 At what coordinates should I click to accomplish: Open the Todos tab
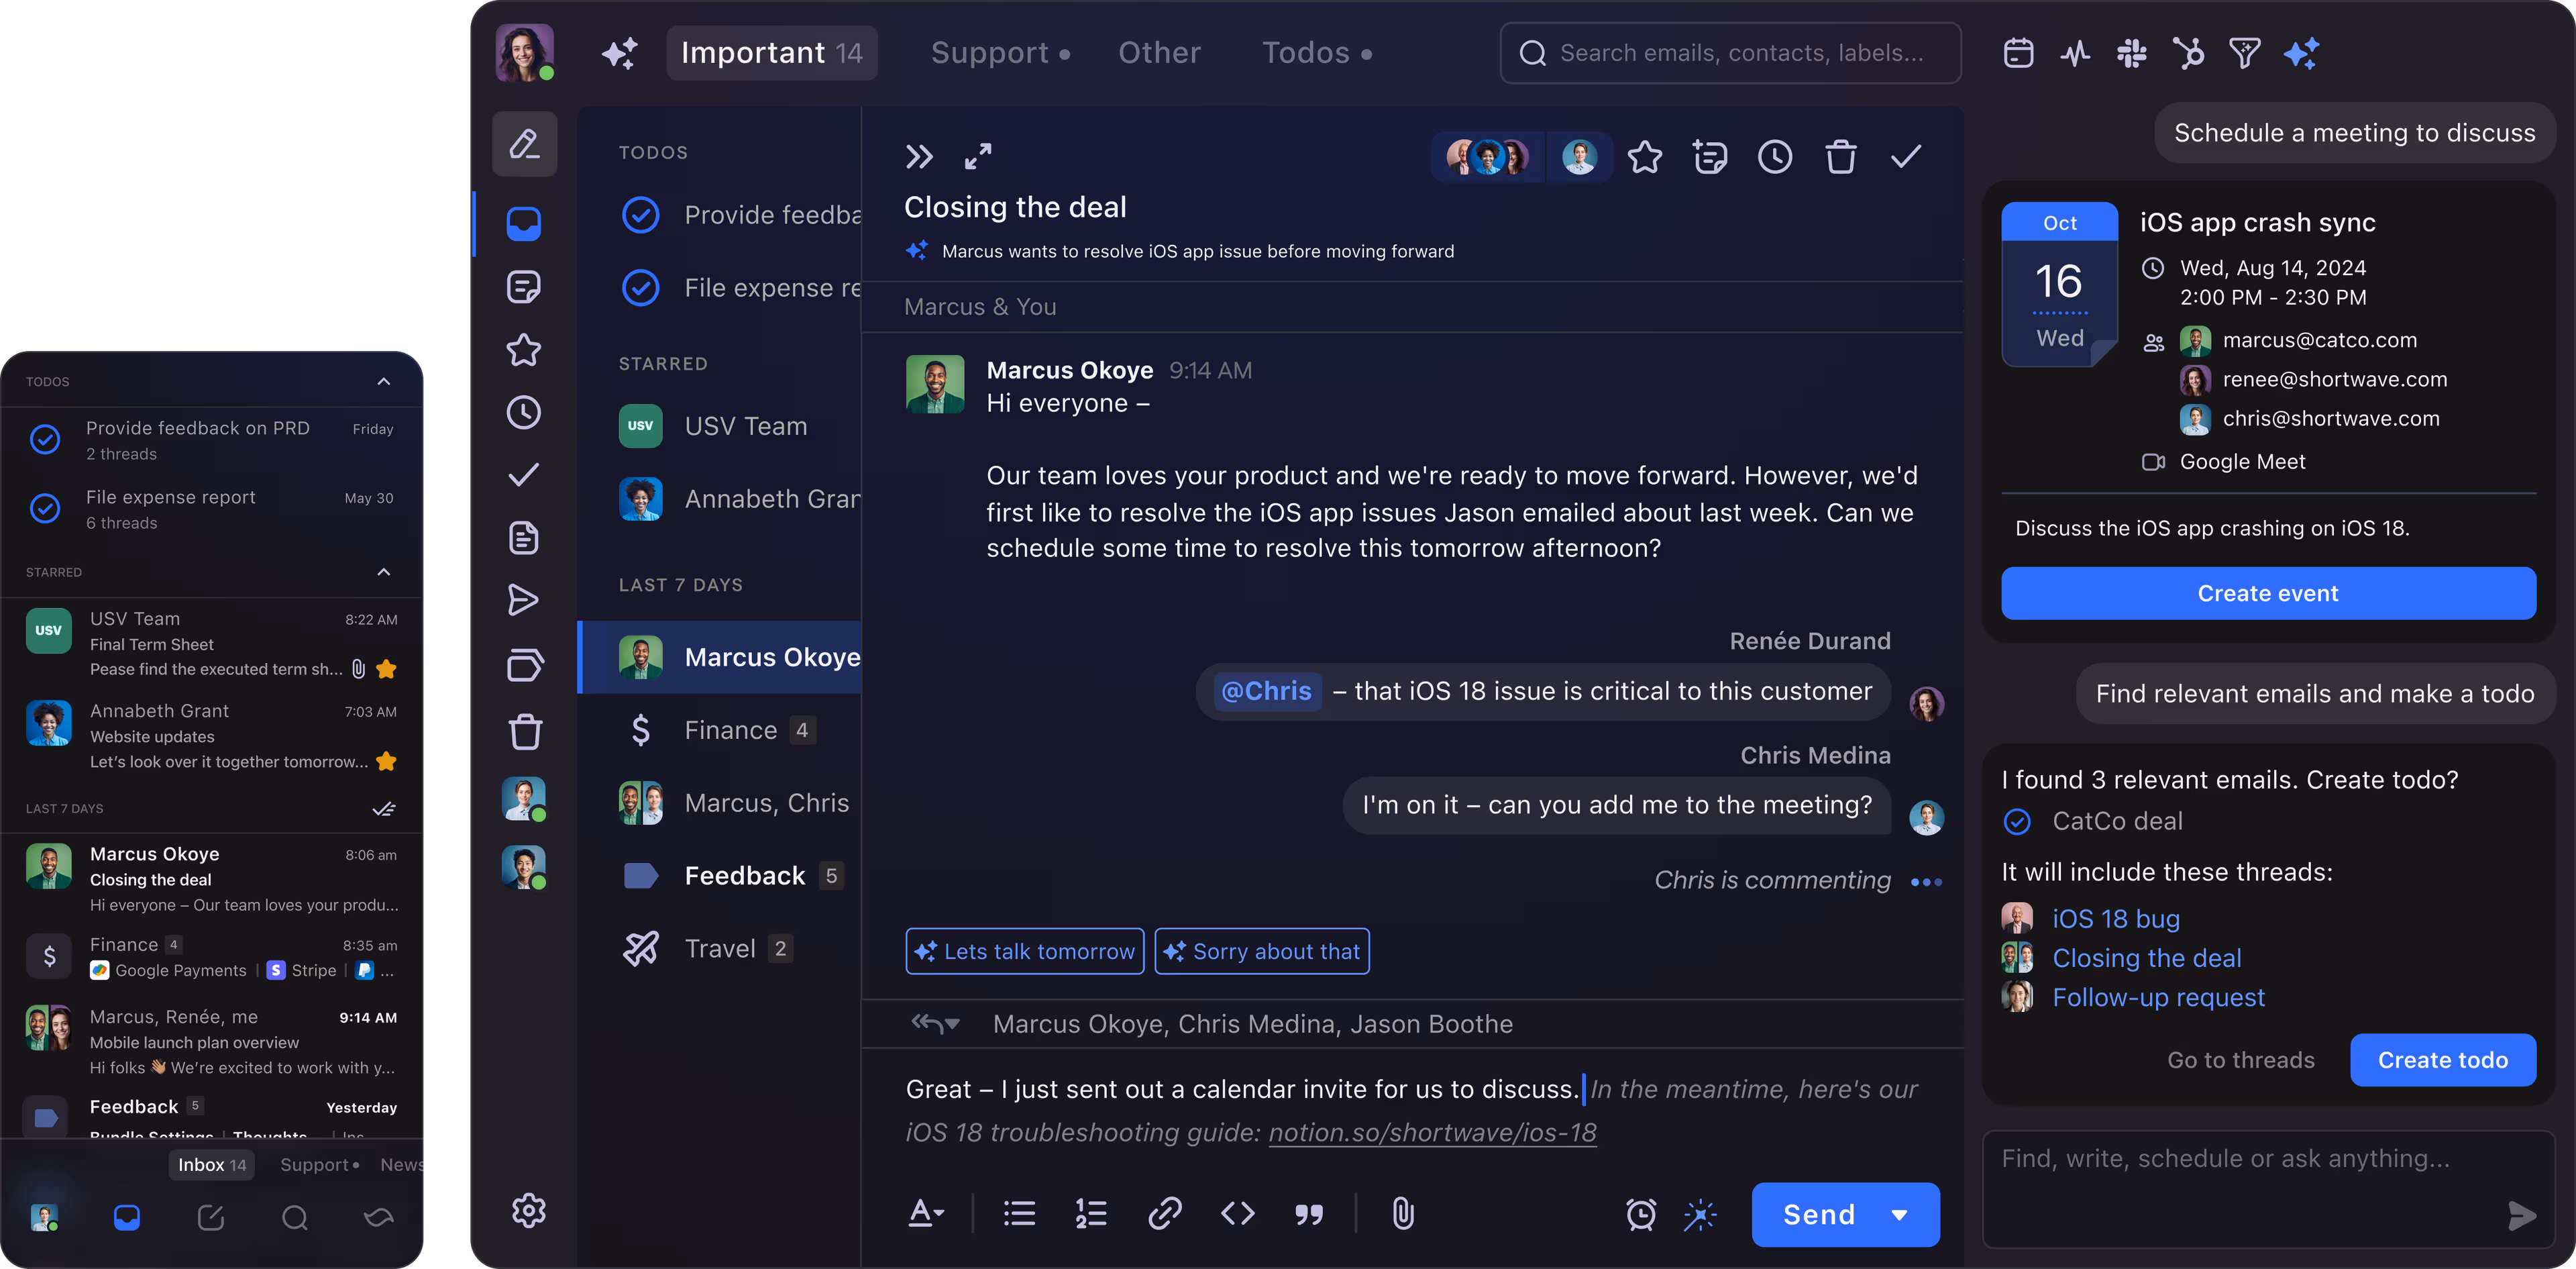(1305, 52)
